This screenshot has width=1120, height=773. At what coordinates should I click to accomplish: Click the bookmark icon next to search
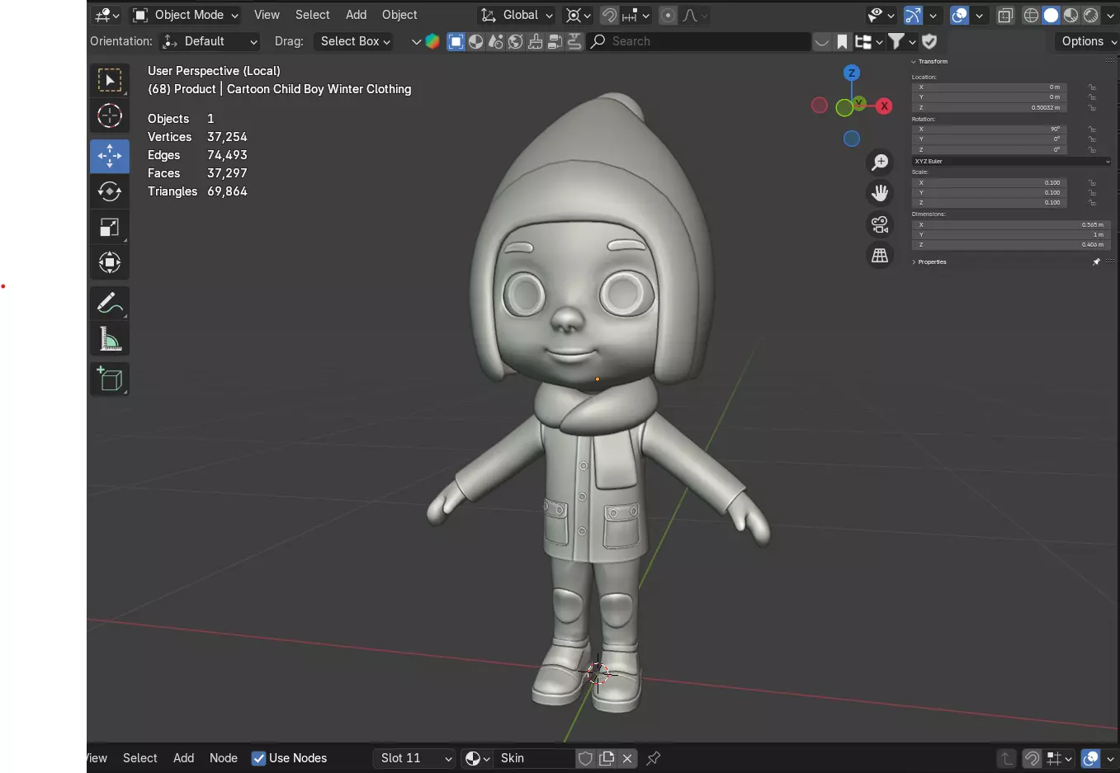pos(842,41)
